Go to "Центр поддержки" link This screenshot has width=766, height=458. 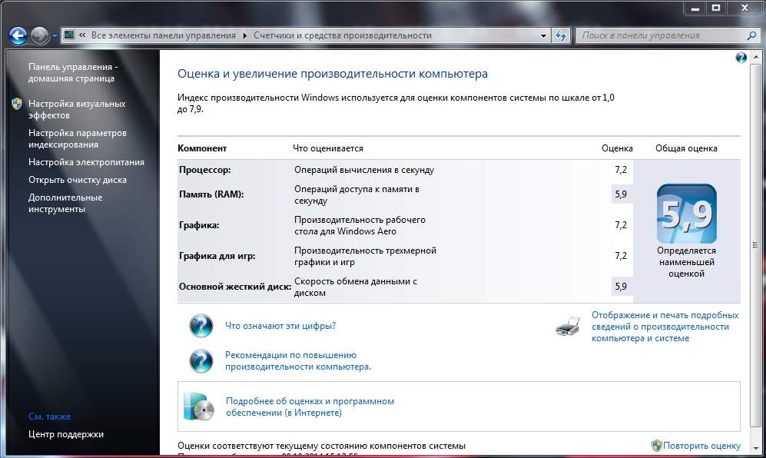click(x=65, y=434)
